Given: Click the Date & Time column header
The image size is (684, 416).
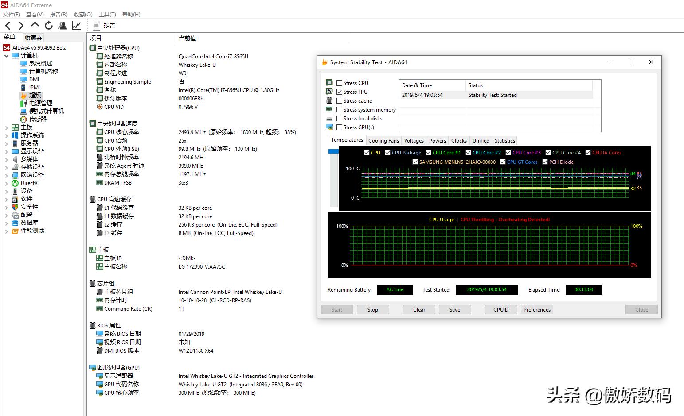Looking at the screenshot, I should (432, 85).
